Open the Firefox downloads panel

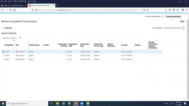tap(166, 10)
